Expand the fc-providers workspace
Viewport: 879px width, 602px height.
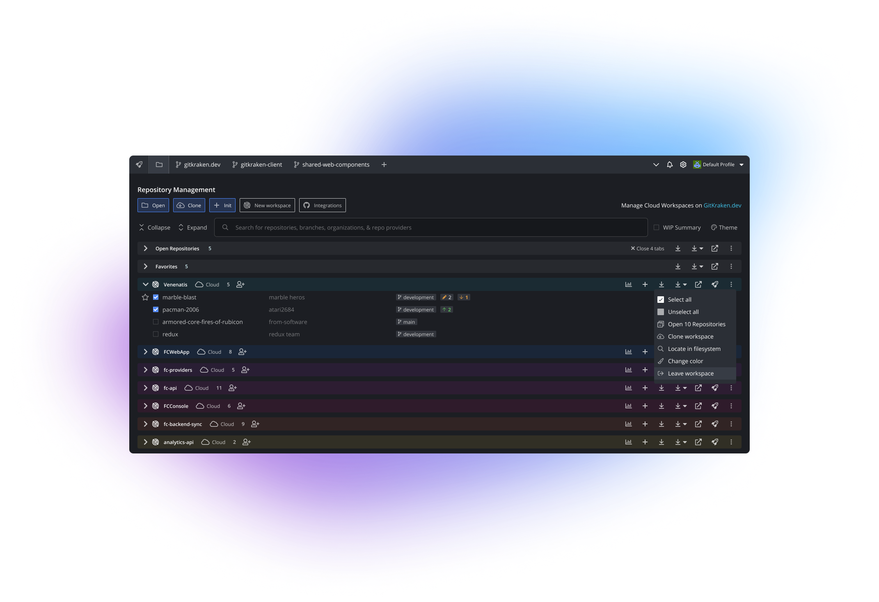[x=145, y=370]
